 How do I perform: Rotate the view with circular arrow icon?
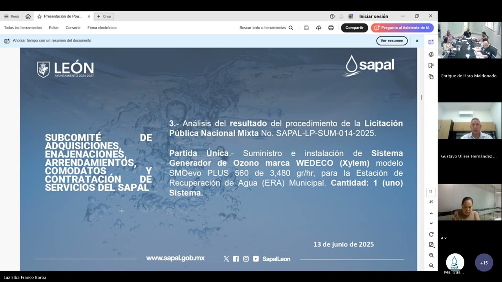pyautogui.click(x=431, y=234)
